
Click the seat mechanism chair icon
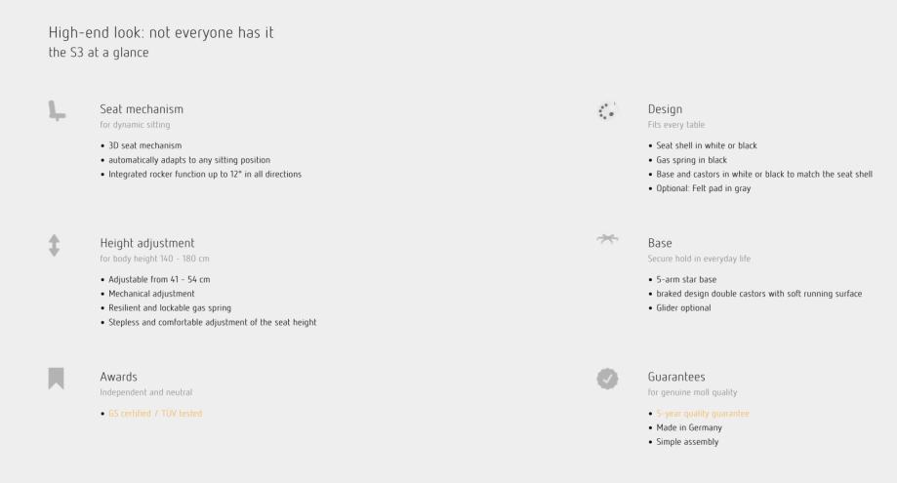tap(58, 111)
